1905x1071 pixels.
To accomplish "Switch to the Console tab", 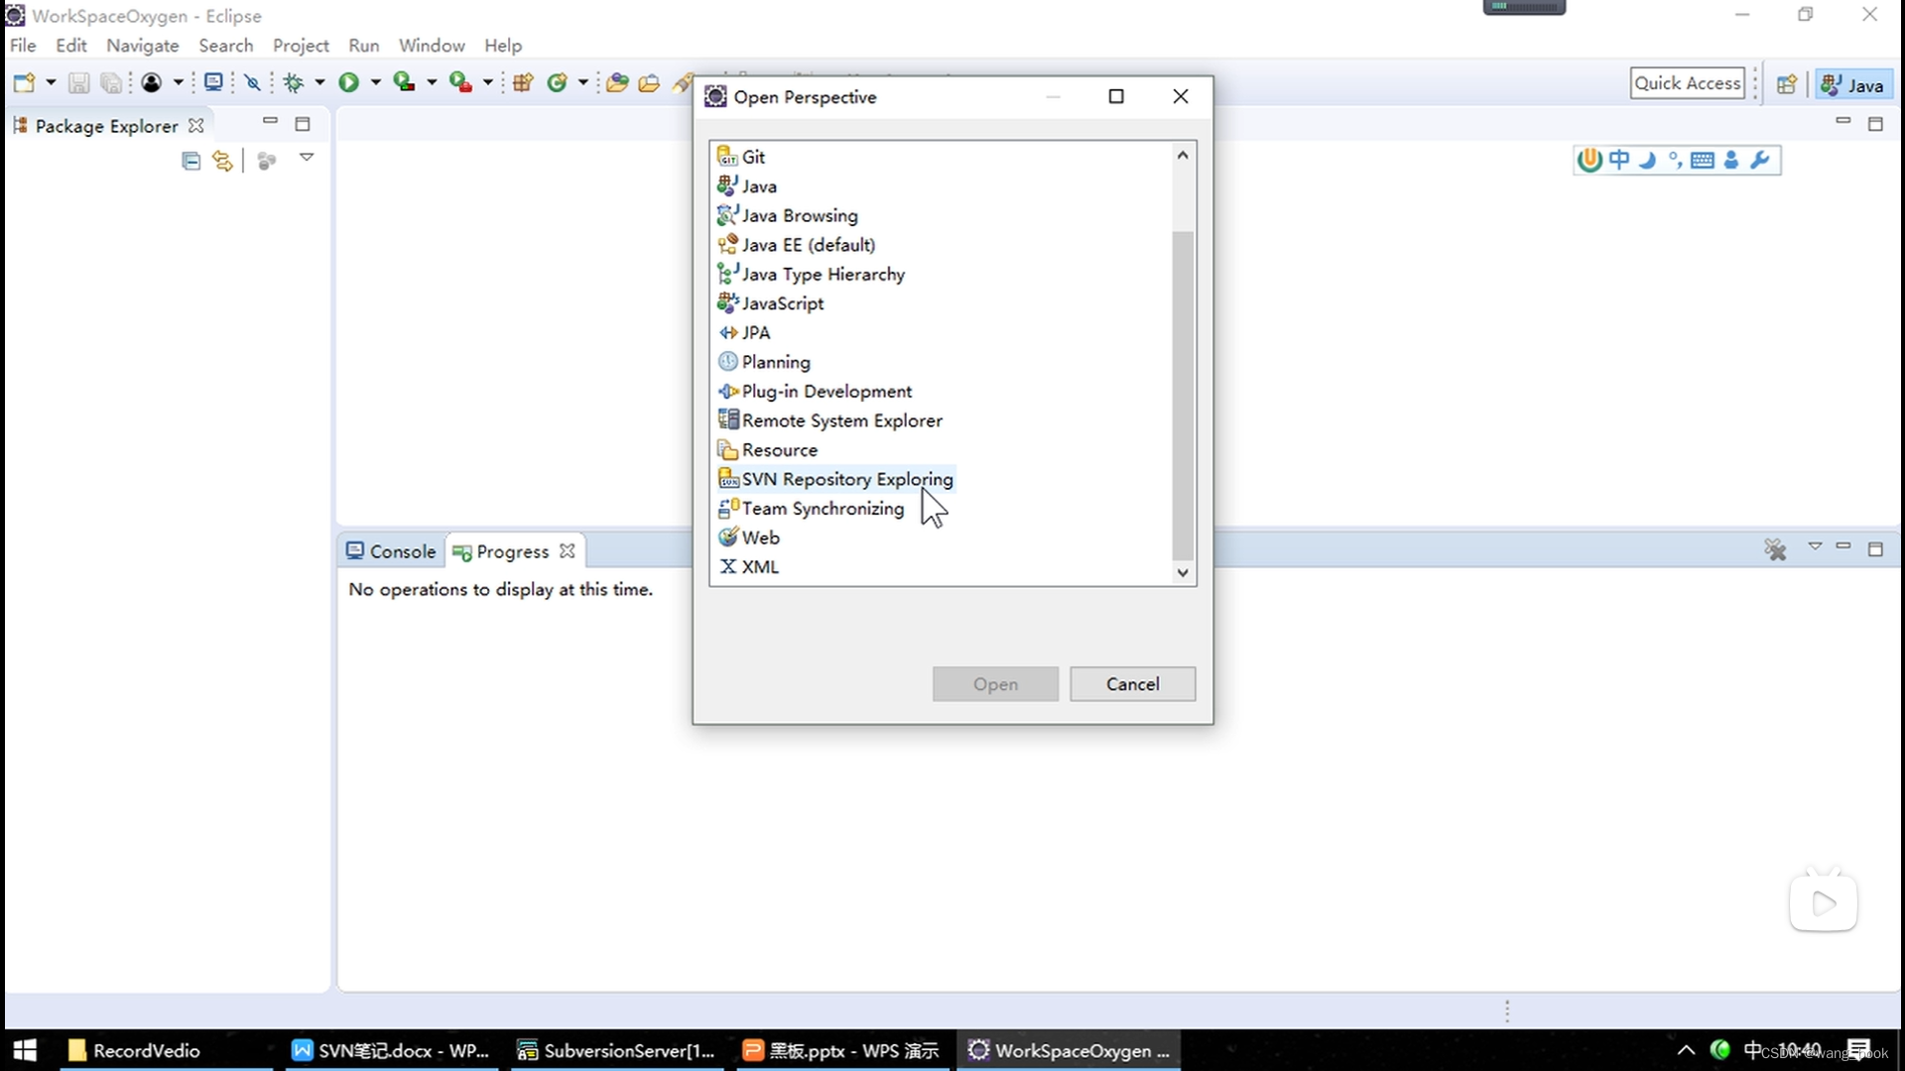I will (x=391, y=551).
